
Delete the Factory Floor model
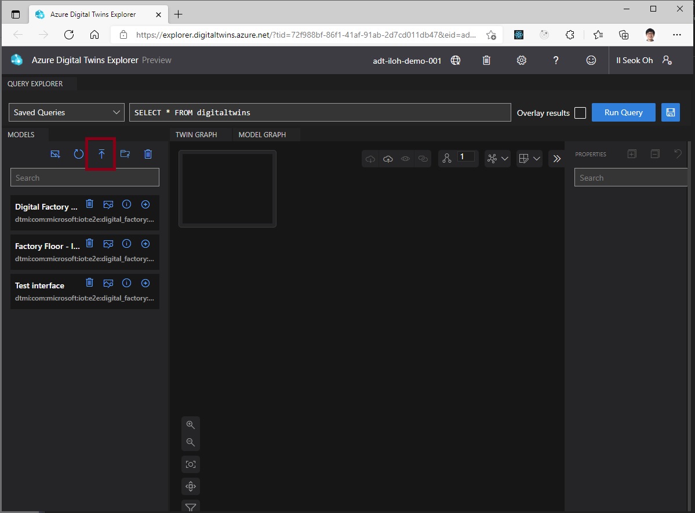(89, 243)
